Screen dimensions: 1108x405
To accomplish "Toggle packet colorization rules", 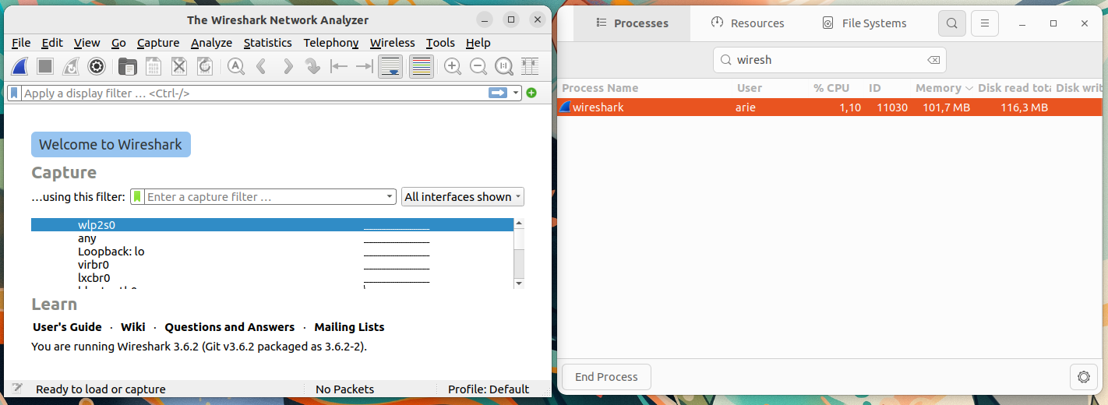I will [x=421, y=66].
